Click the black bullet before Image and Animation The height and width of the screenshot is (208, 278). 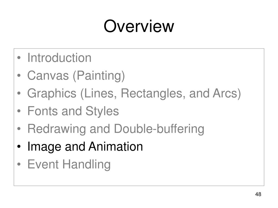19,147
